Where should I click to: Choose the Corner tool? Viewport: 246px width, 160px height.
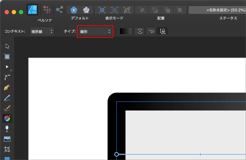[7, 77]
